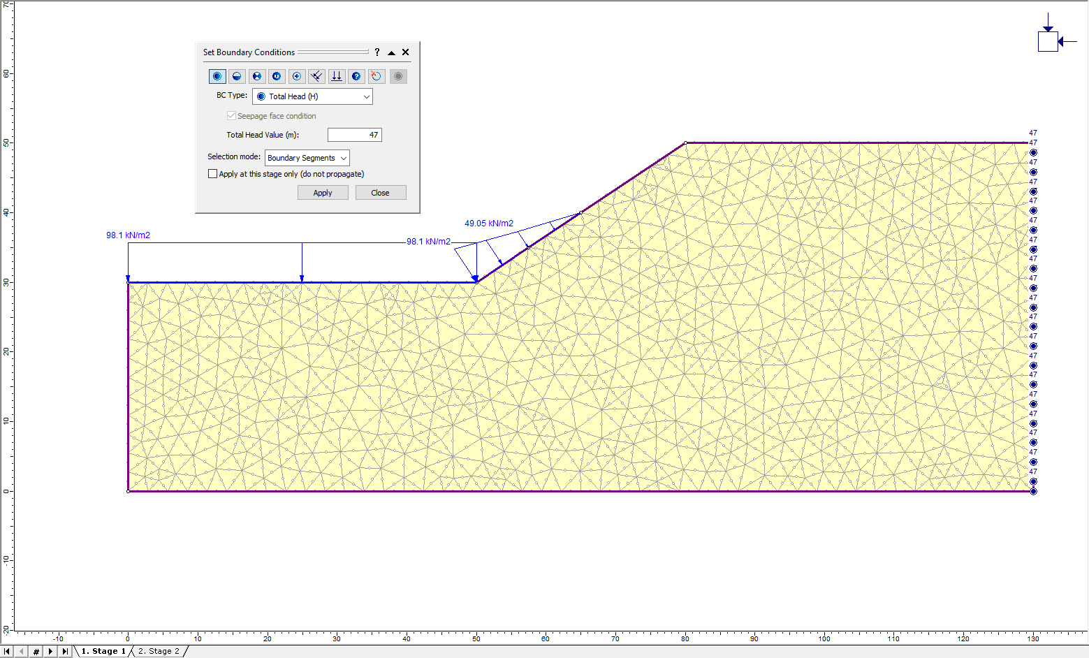Click the Apply button
This screenshot has height=658, width=1089.
323,192
